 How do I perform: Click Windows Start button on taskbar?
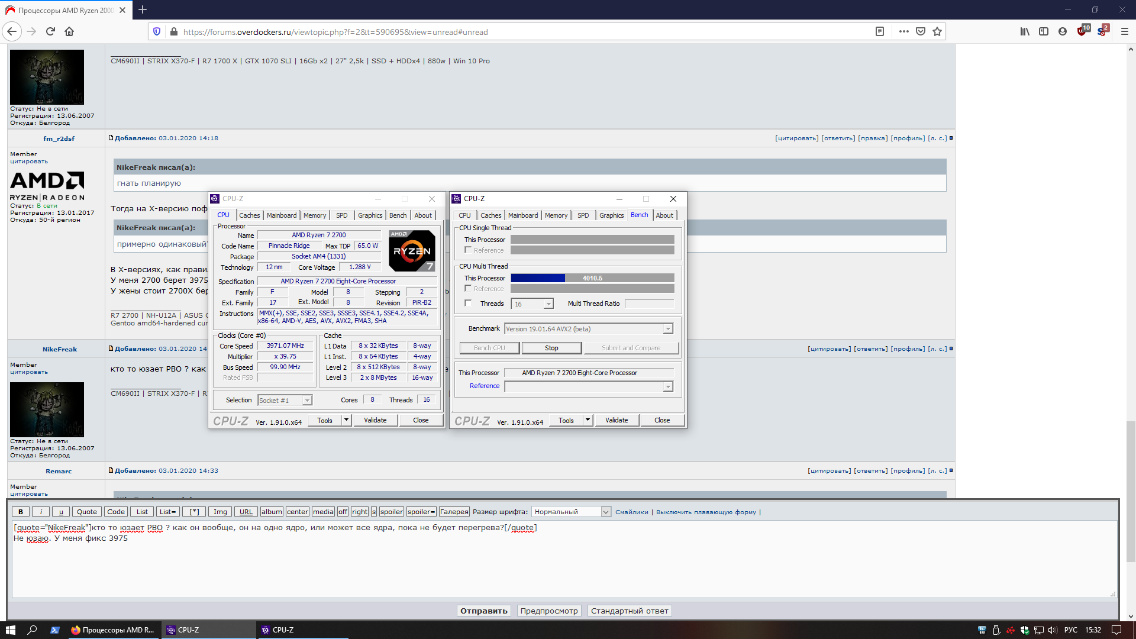pos(10,630)
